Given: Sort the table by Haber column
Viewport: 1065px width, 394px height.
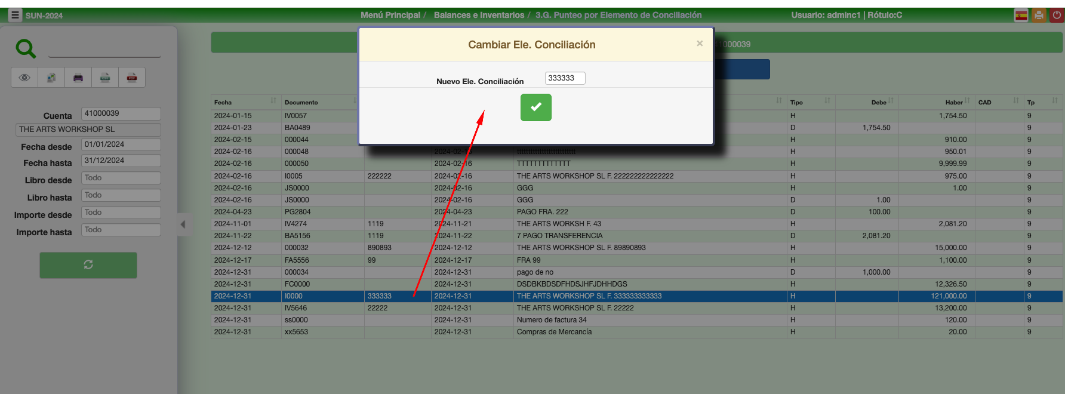Looking at the screenshot, I should pos(953,102).
